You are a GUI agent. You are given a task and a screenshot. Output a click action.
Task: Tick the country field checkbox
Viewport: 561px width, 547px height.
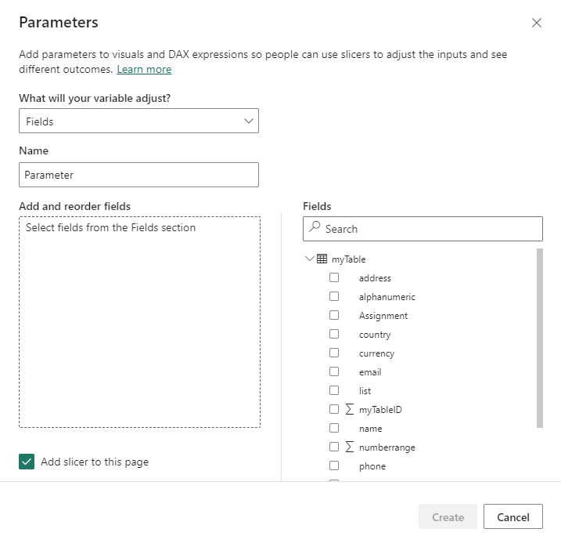[334, 334]
